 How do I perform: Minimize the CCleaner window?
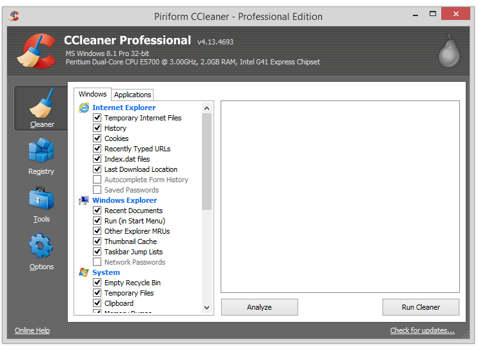pyautogui.click(x=415, y=15)
